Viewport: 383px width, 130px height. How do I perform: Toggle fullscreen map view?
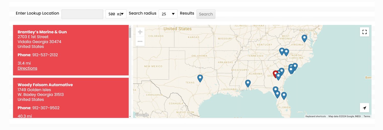pyautogui.click(x=364, y=32)
